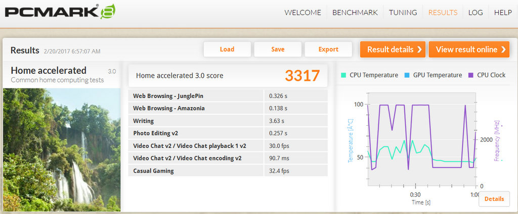518x214 pixels.
Task: Go to the LOG tab
Action: click(476, 13)
